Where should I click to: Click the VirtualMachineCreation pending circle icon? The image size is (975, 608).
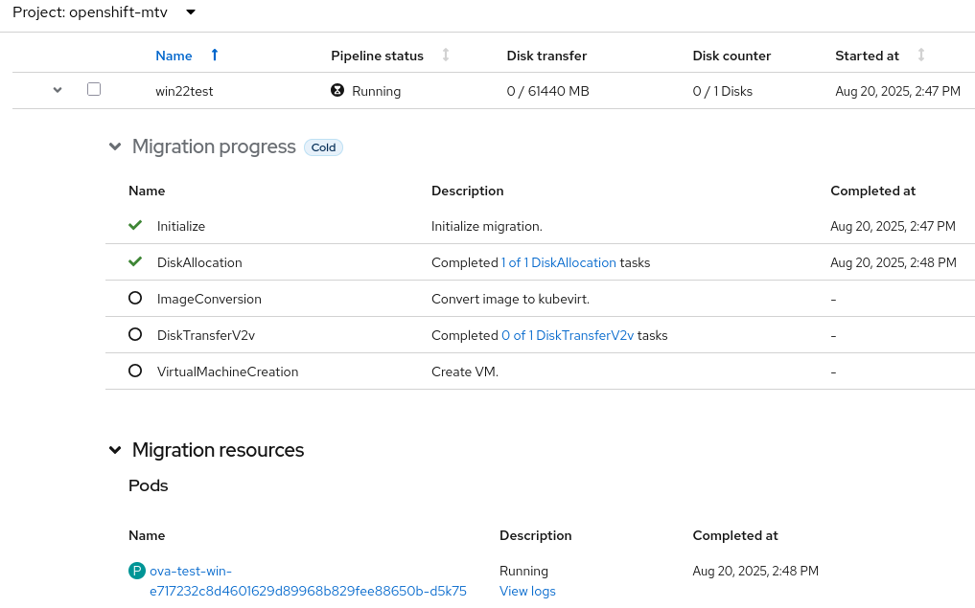[135, 372]
